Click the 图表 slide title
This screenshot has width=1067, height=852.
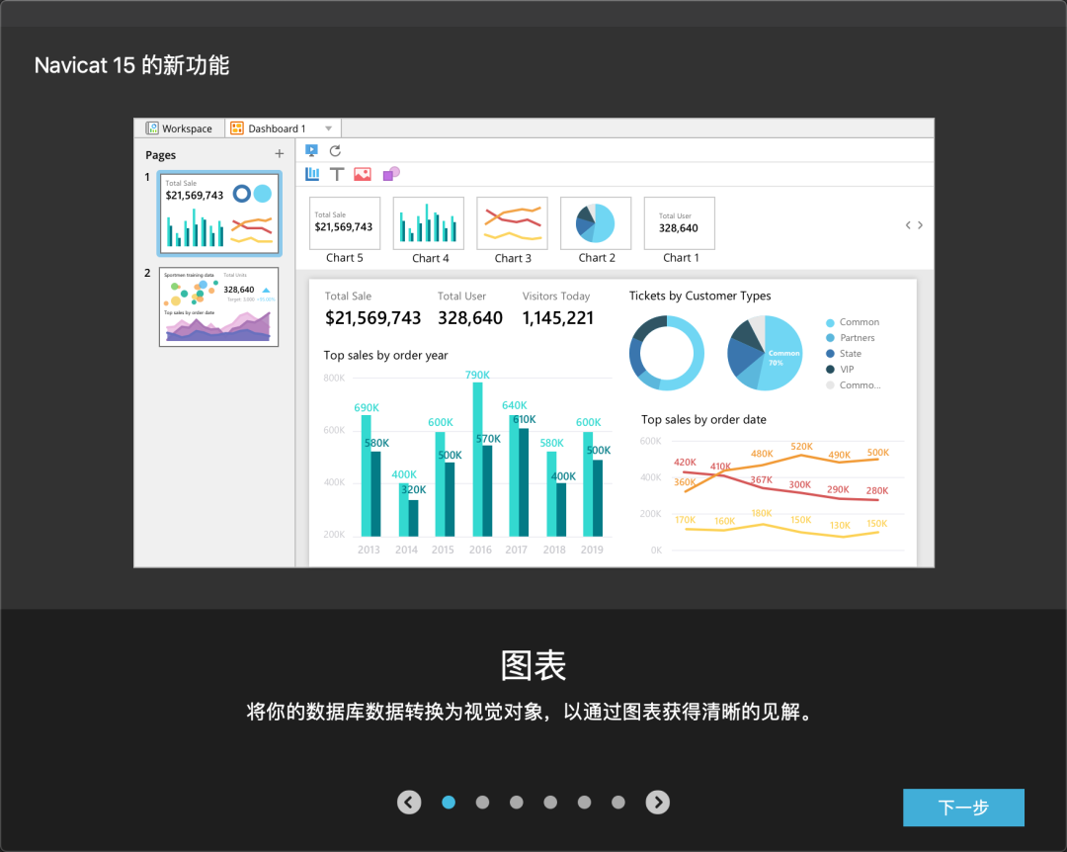[533, 665]
